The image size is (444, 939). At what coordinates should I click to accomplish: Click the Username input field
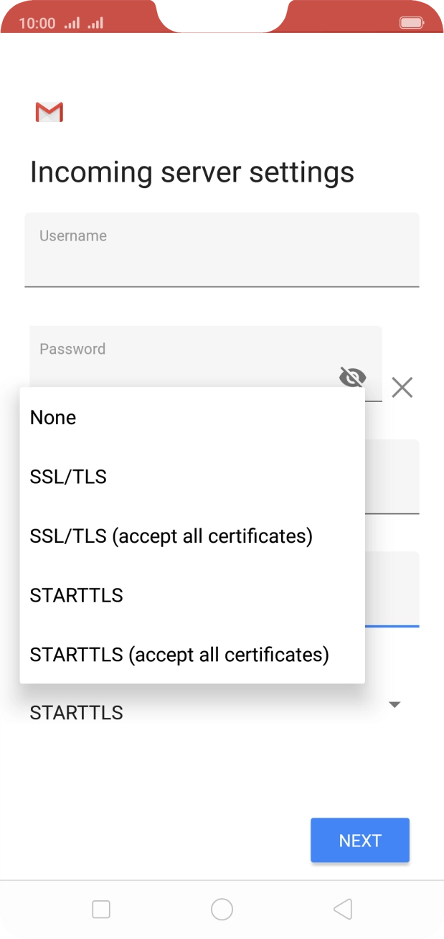point(222,249)
